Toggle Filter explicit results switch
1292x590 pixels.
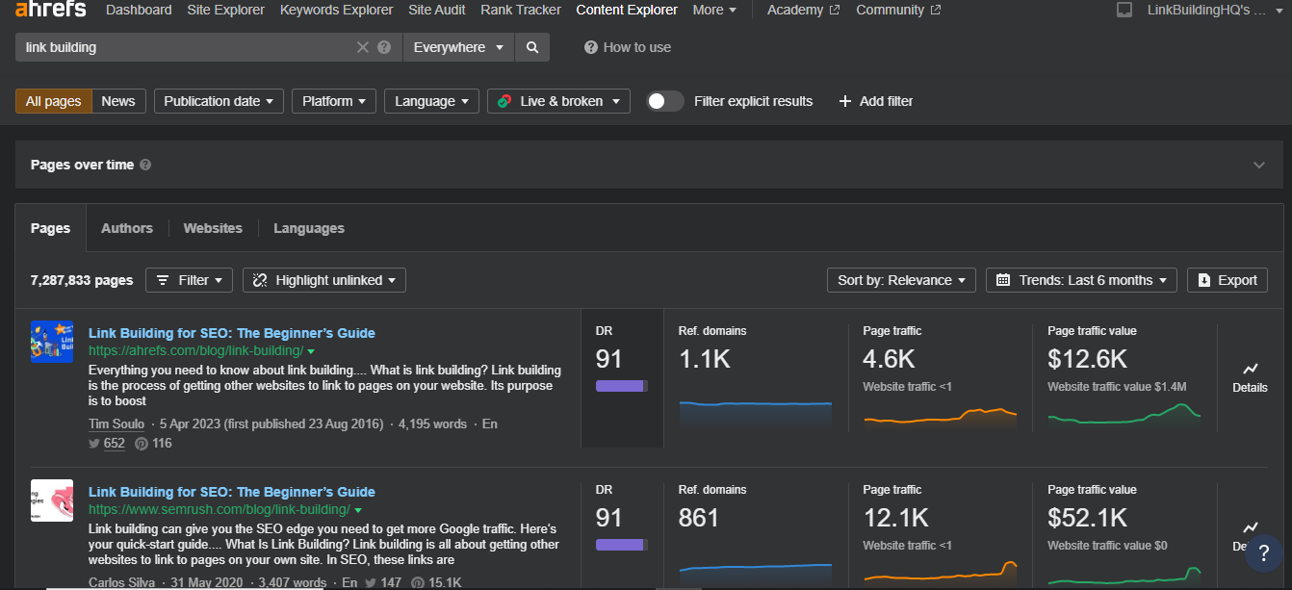pos(664,101)
